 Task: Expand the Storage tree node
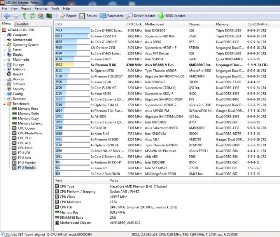tap(4, 65)
